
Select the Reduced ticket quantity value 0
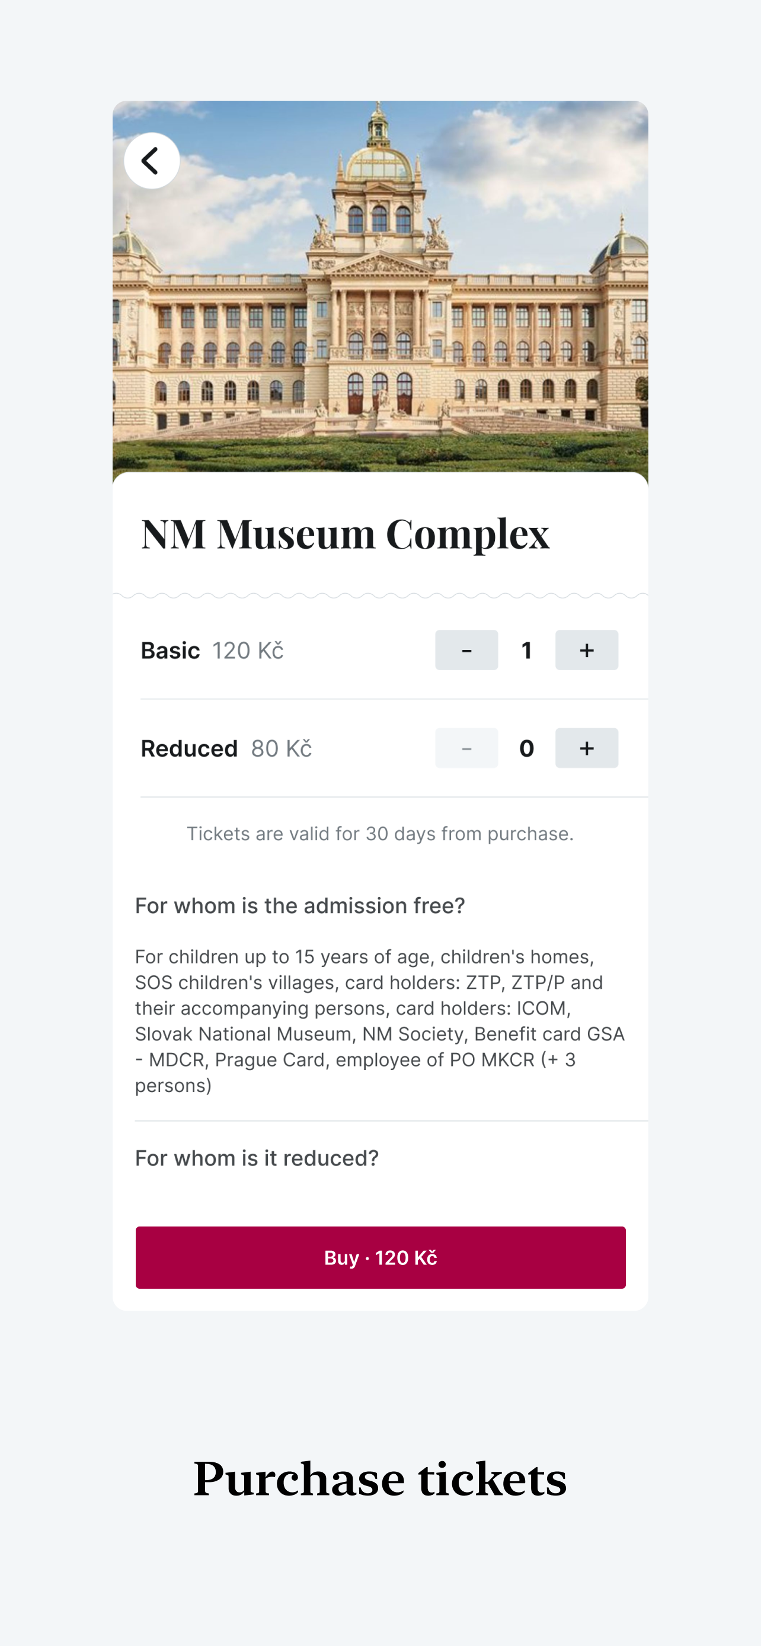(526, 748)
